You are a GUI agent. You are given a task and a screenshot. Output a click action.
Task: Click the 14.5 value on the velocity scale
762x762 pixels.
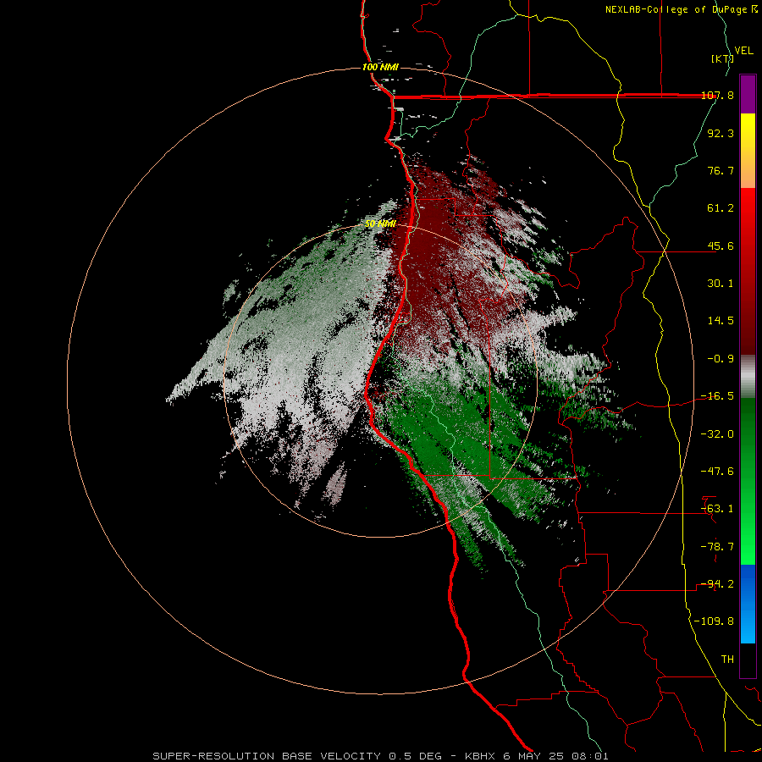coord(721,321)
